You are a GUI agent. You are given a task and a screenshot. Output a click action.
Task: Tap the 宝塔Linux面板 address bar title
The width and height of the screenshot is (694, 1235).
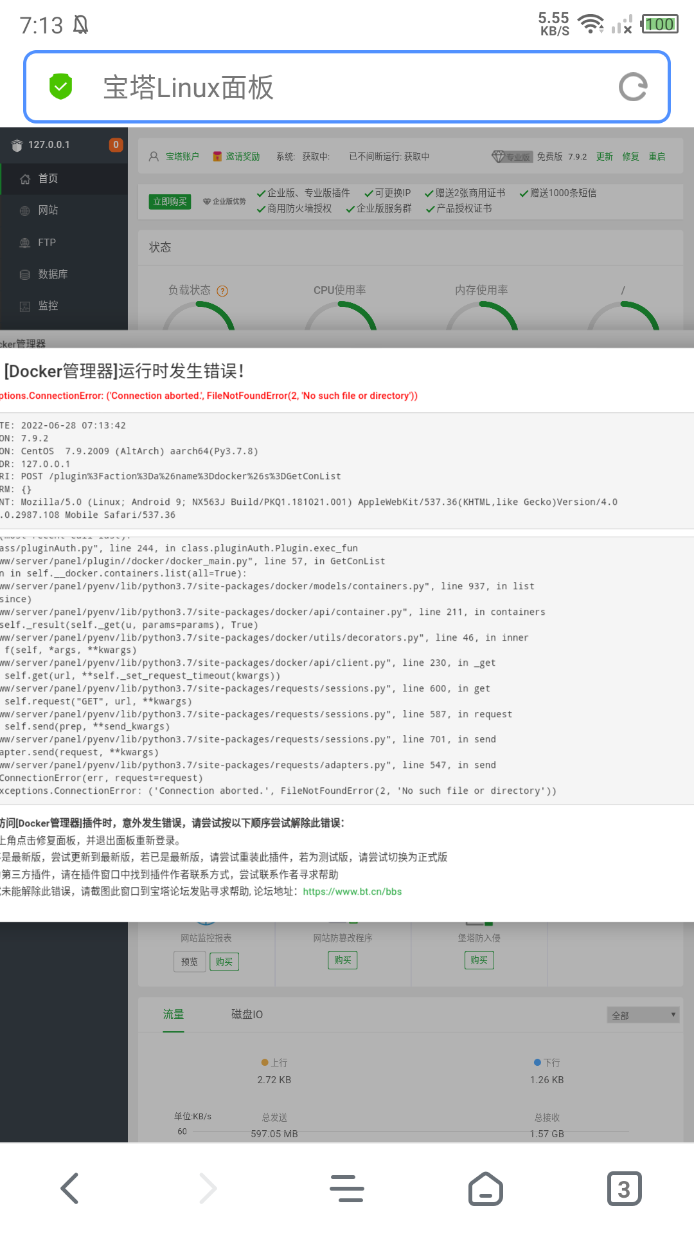(188, 87)
